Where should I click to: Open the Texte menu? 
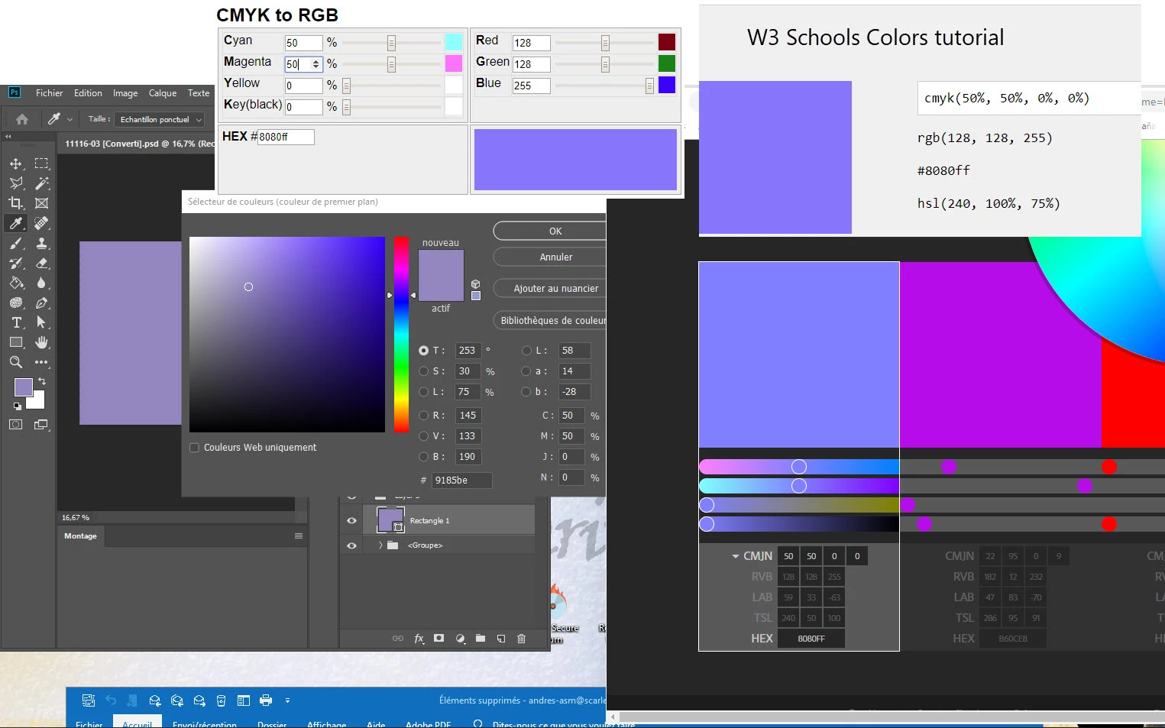coord(199,93)
